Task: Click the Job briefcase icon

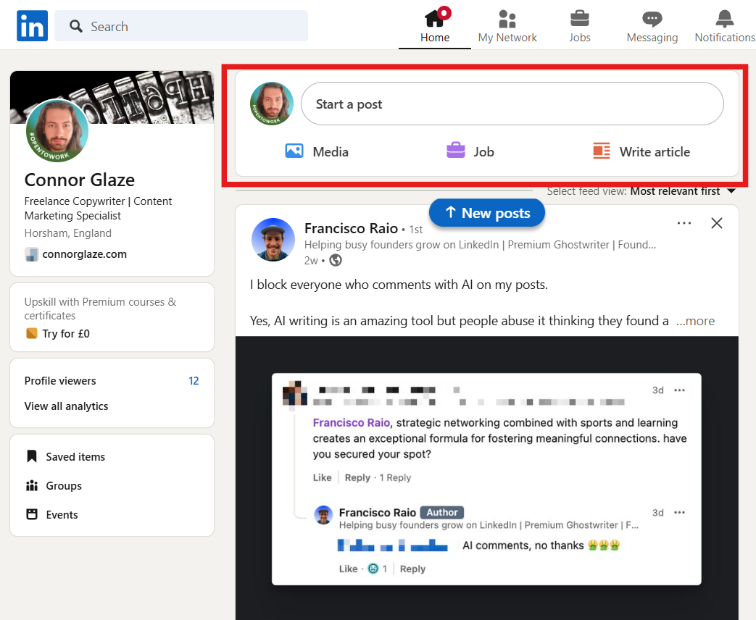Action: [x=456, y=151]
